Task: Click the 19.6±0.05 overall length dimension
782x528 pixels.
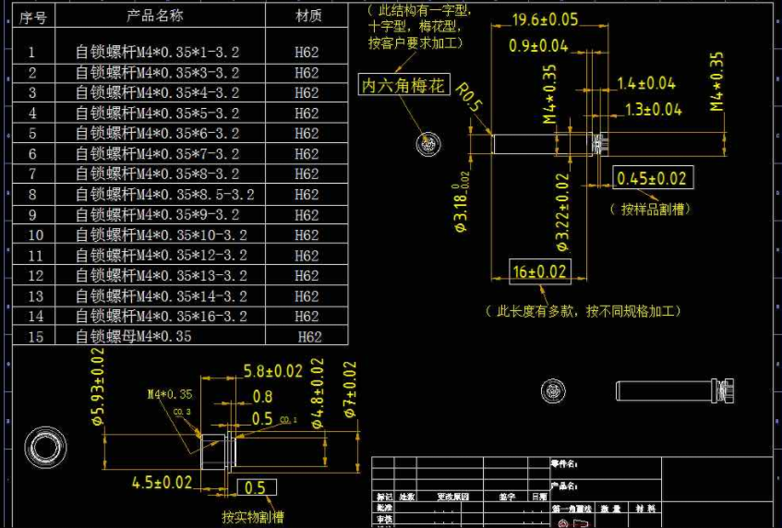Action: [x=545, y=19]
